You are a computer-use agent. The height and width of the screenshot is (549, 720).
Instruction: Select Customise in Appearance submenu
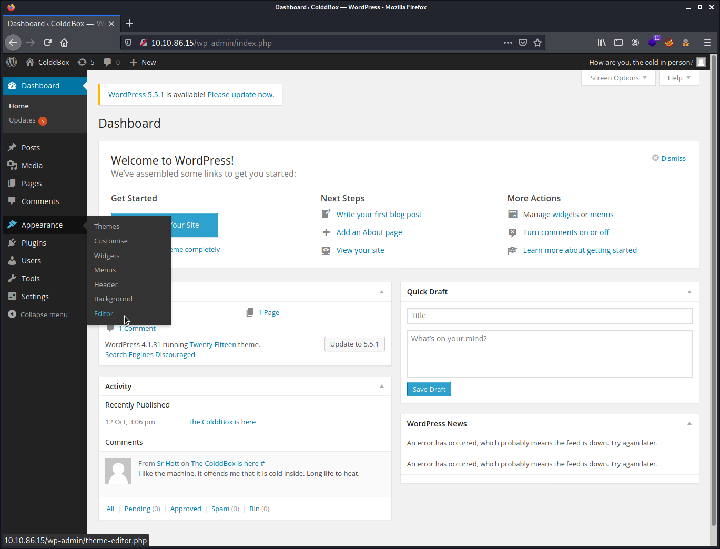click(x=111, y=241)
